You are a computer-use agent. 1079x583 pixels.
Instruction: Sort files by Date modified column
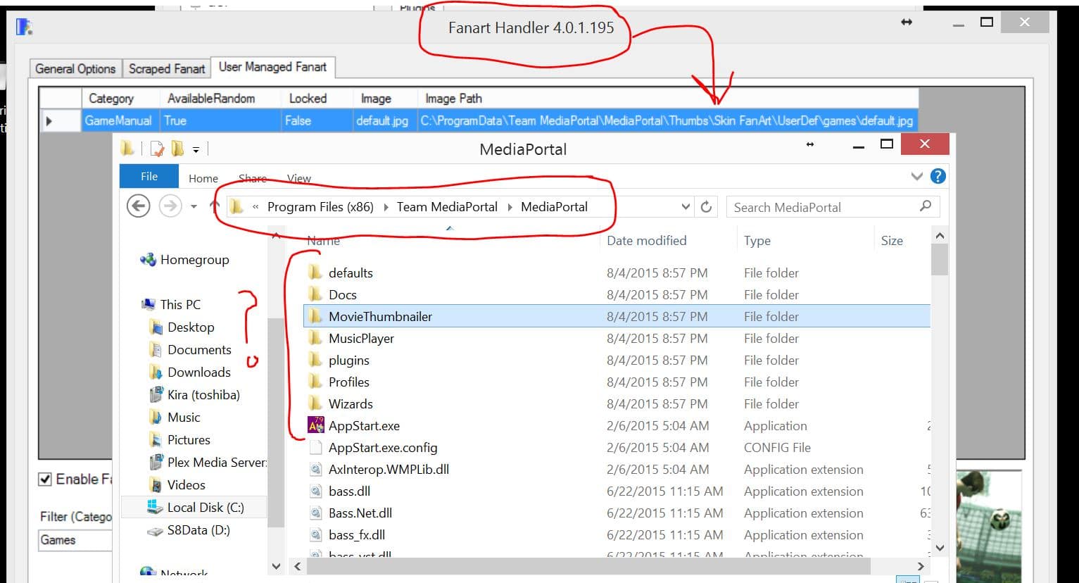646,240
